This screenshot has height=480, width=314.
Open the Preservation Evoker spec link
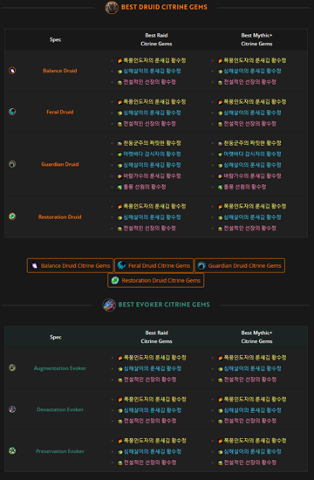click(x=60, y=451)
